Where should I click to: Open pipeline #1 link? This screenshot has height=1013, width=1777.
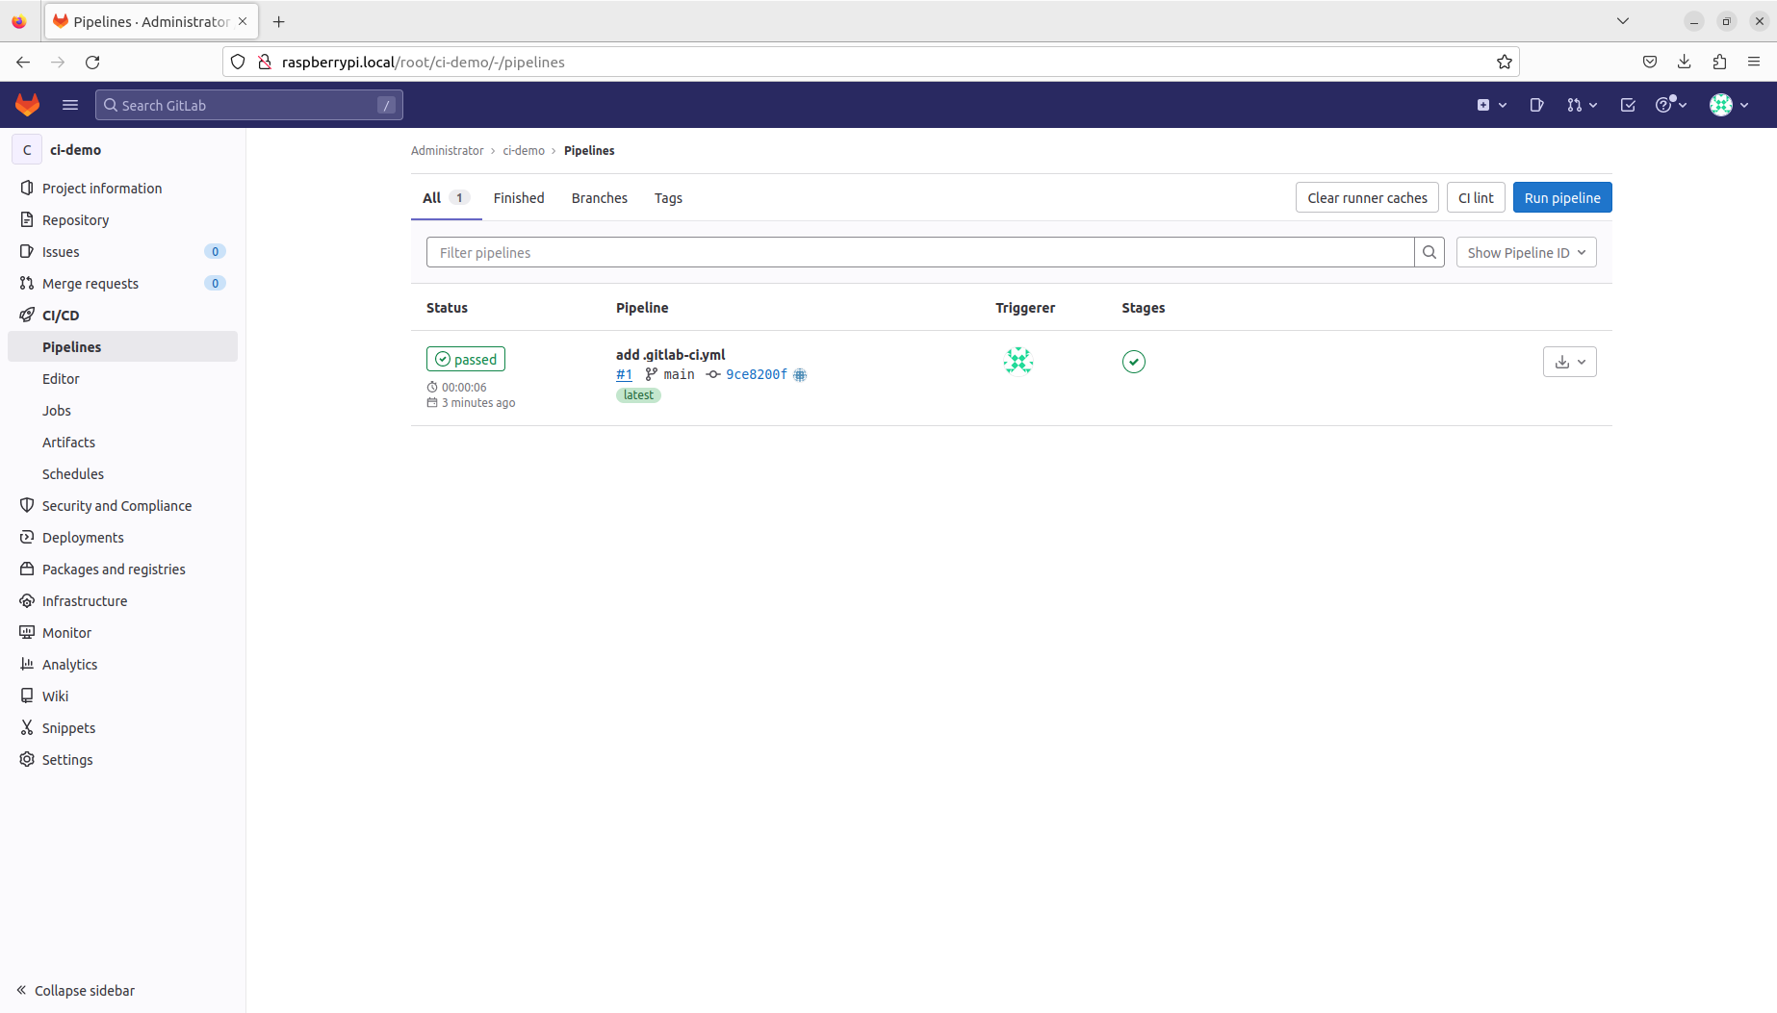point(624,374)
